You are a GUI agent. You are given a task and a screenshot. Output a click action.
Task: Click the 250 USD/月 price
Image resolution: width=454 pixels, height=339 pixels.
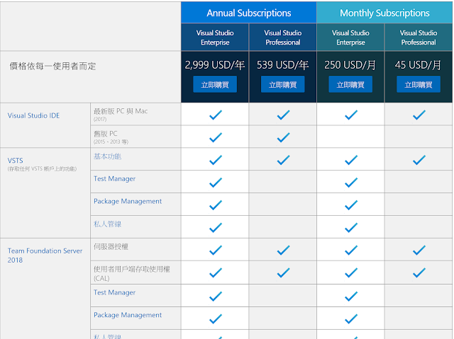350,65
